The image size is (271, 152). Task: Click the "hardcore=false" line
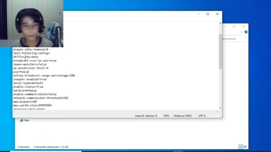tap(25, 90)
